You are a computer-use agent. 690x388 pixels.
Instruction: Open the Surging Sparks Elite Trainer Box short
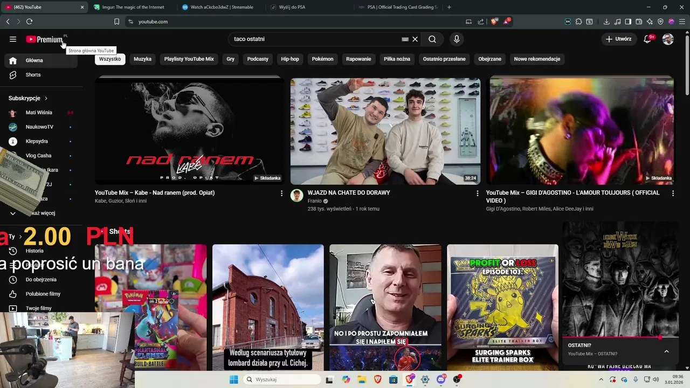[x=502, y=308]
